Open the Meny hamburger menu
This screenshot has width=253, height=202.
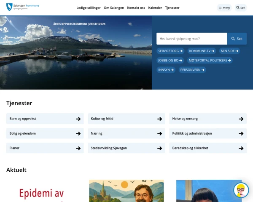click(x=224, y=8)
